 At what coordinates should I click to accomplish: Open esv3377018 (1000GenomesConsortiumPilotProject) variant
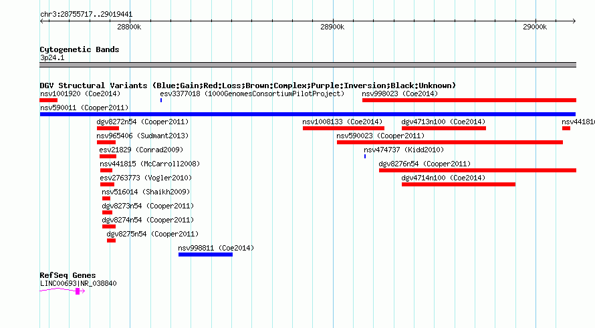click(252, 94)
